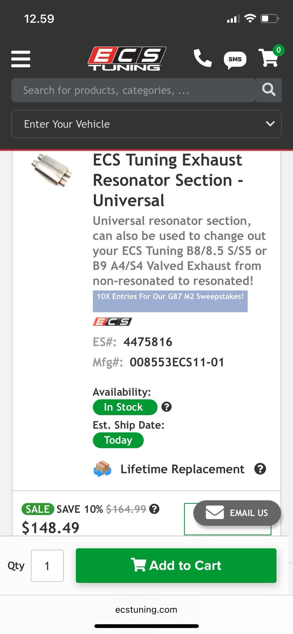Image resolution: width=293 pixels, height=634 pixels.
Task: Open the SMS chat bubble icon
Action: click(x=235, y=59)
